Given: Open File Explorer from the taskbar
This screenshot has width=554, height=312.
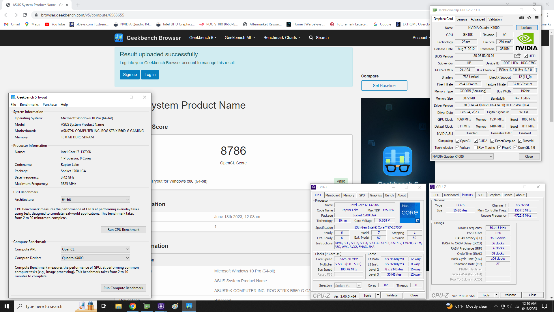Looking at the screenshot, I should pyautogui.click(x=118, y=306).
